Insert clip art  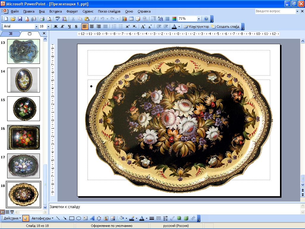106,218
